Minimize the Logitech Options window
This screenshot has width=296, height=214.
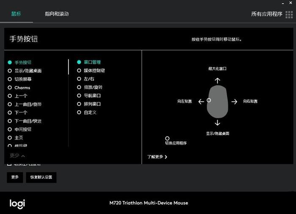pyautogui.click(x=283, y=3)
